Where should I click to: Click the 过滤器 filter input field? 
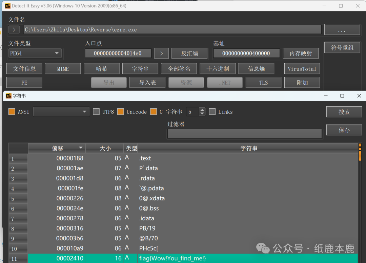point(244,134)
